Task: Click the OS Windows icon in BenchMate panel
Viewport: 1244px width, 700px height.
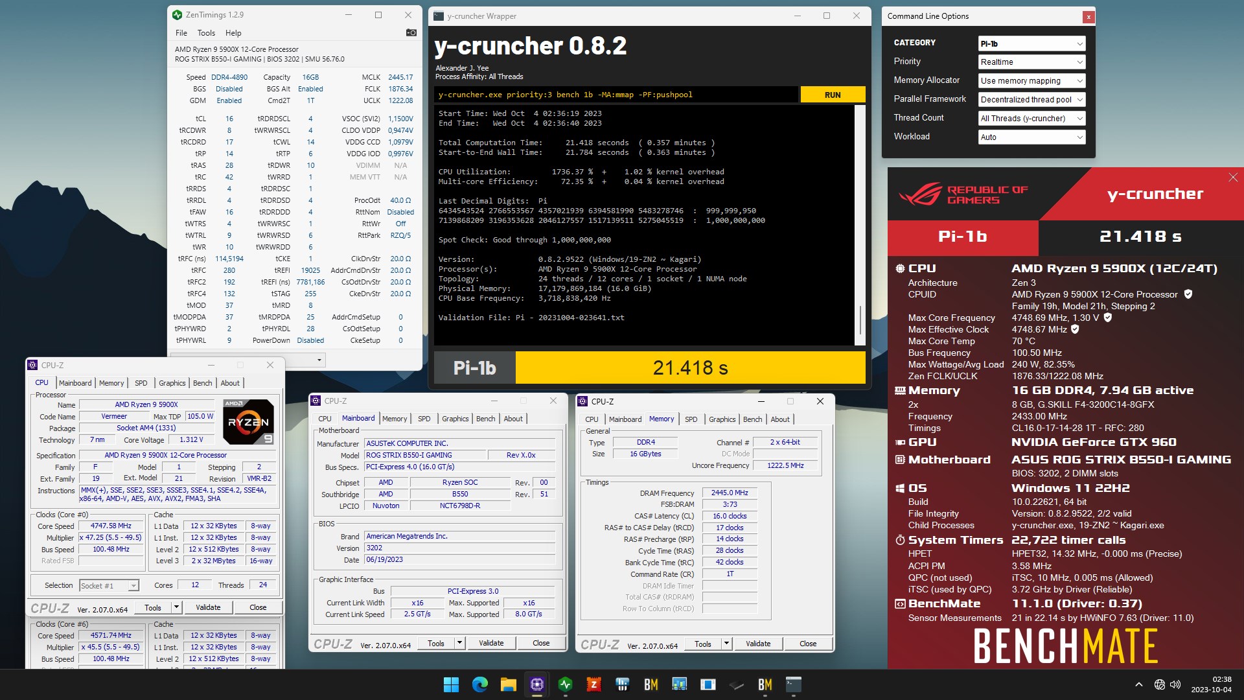Action: point(900,488)
